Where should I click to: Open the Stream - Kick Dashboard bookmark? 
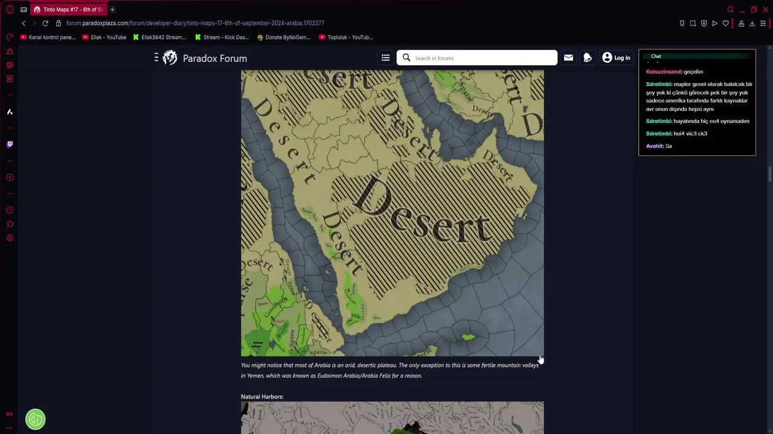[222, 37]
